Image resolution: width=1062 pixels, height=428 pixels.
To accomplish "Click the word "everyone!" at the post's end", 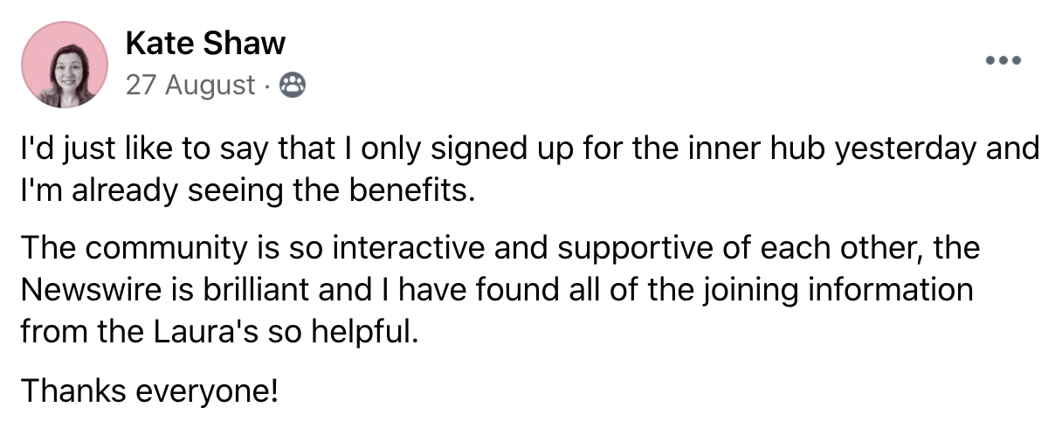I will point(209,390).
